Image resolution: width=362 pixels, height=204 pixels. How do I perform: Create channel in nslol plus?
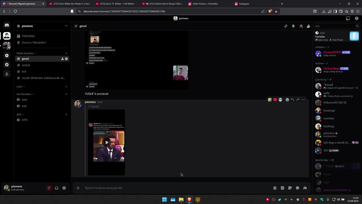click(66, 87)
